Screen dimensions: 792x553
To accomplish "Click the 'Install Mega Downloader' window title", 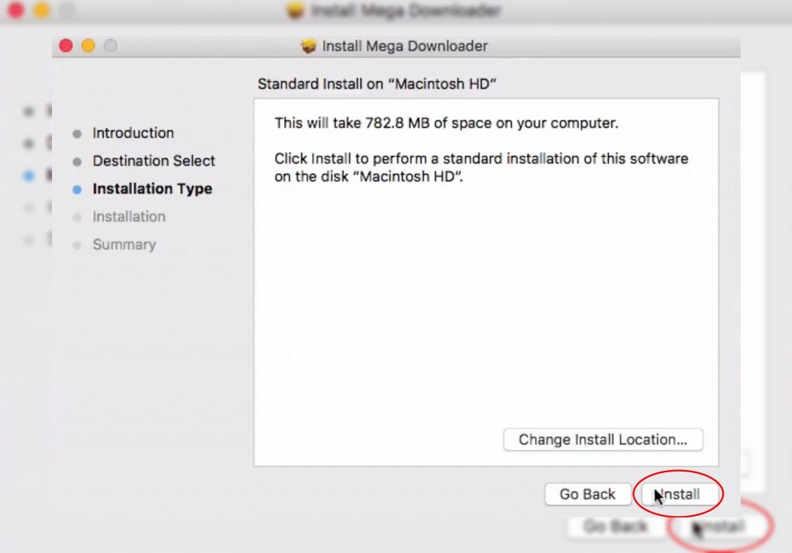I will point(405,46).
